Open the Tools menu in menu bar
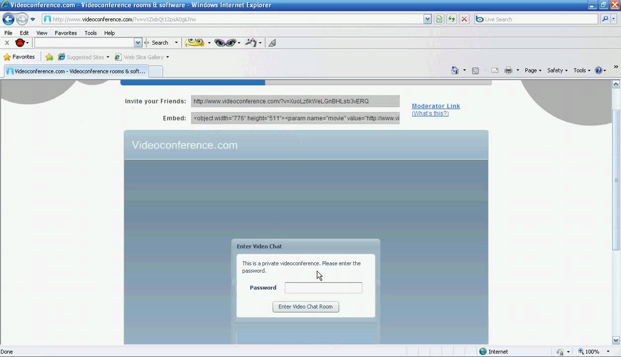621x357 pixels. pos(90,33)
